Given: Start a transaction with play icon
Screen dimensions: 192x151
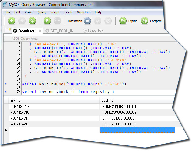Looking at the screenshot, I should click(x=87, y=21).
